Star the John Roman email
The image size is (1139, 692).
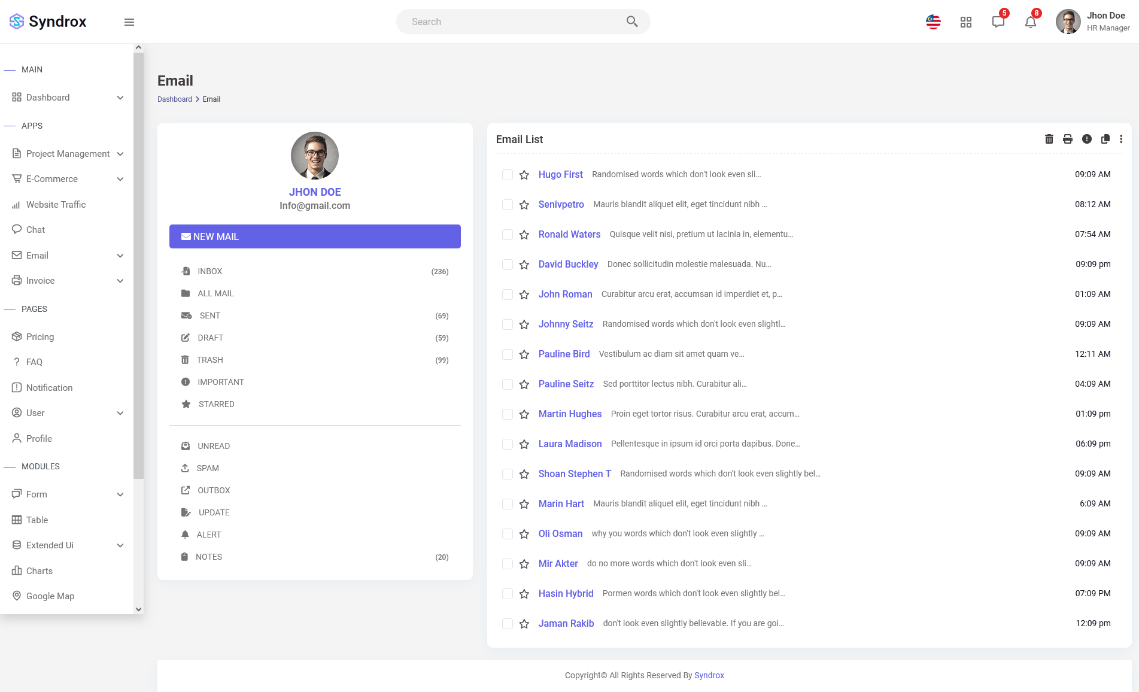point(524,295)
